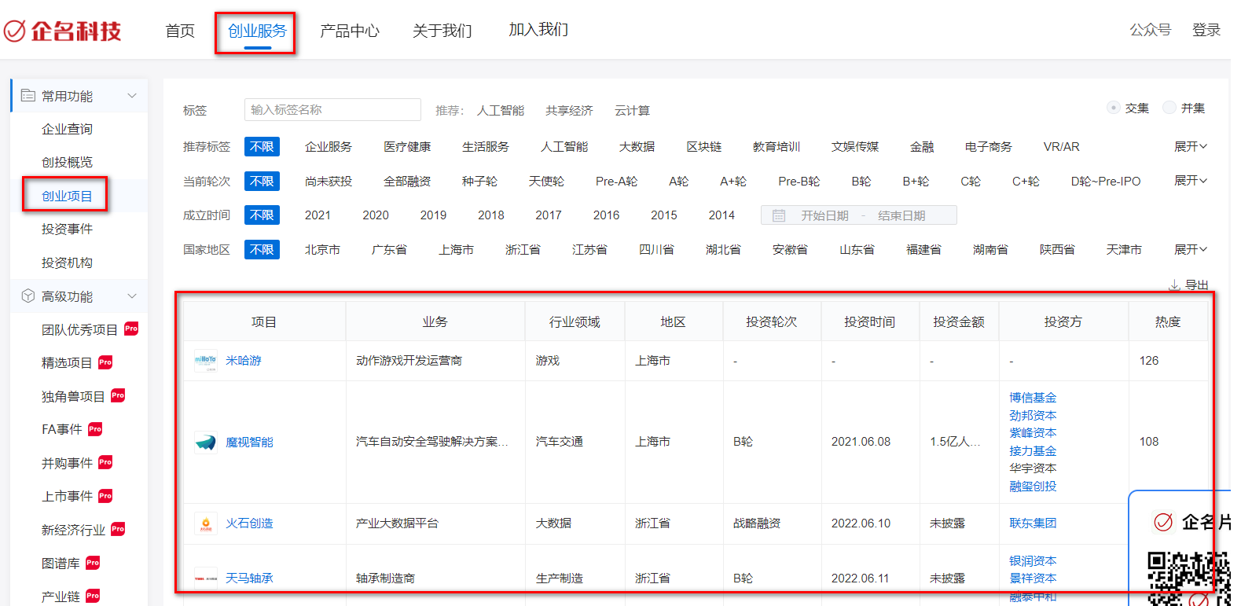Click the 魔视智能 company logo
1241x606 pixels.
pyautogui.click(x=205, y=443)
